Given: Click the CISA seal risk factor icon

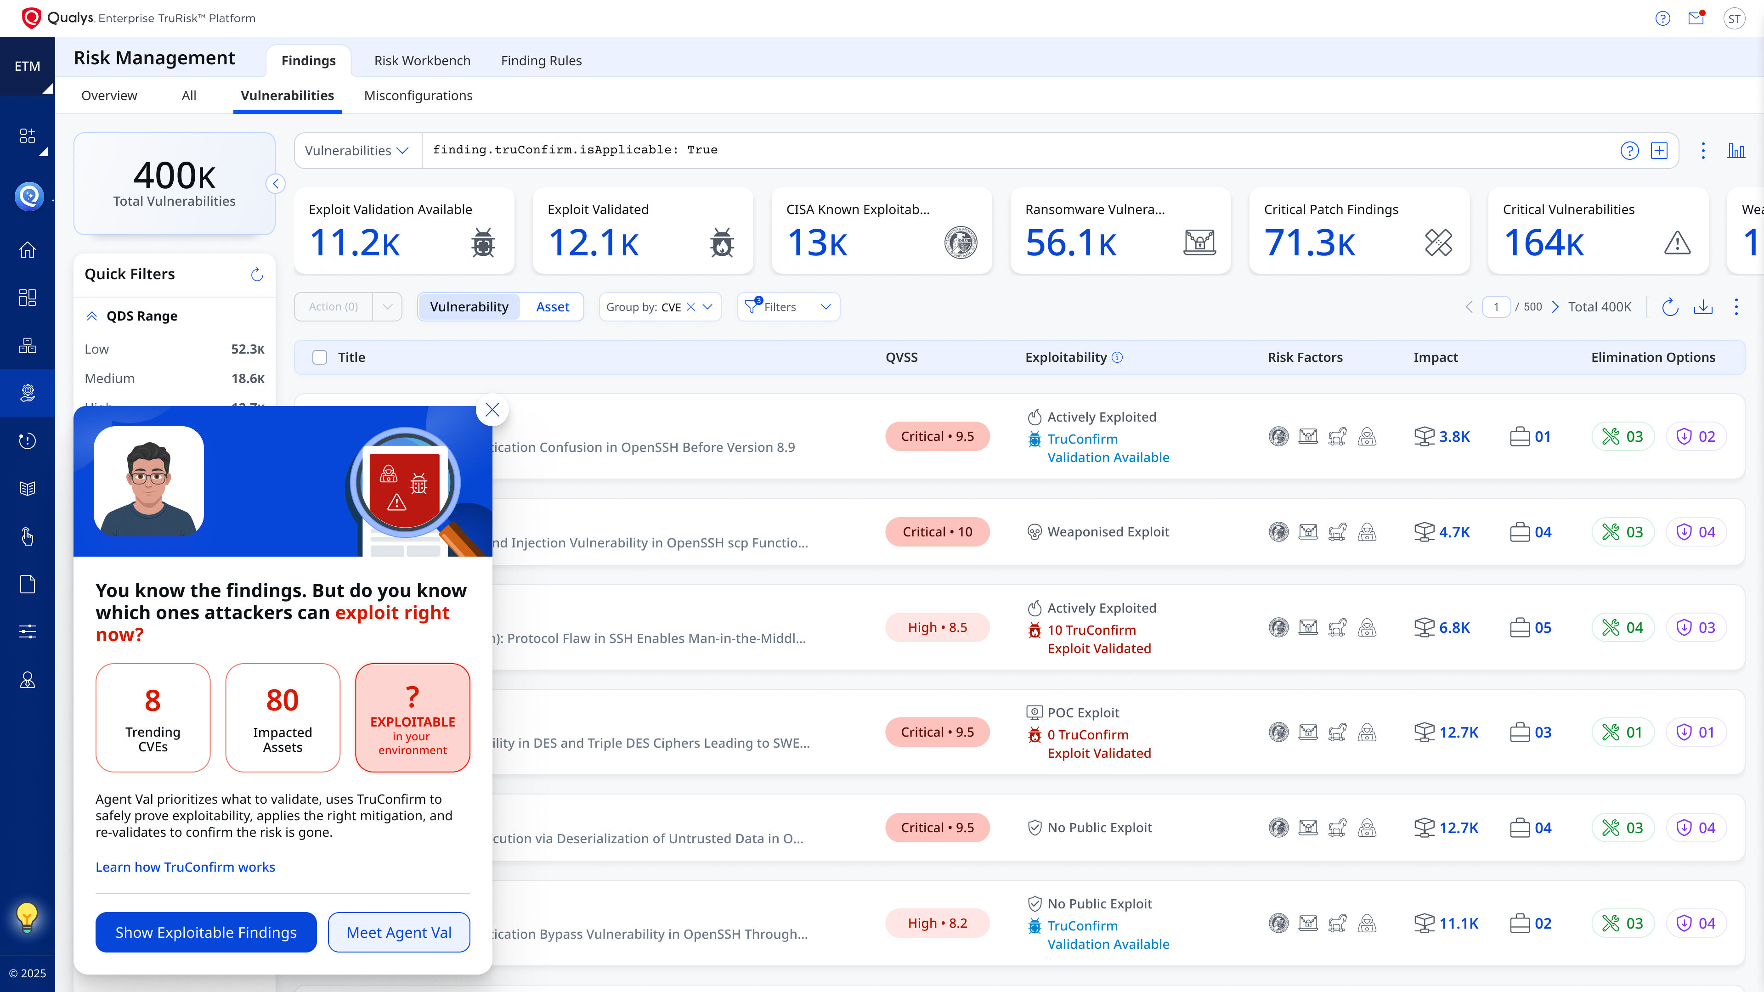Looking at the screenshot, I should (x=1278, y=436).
